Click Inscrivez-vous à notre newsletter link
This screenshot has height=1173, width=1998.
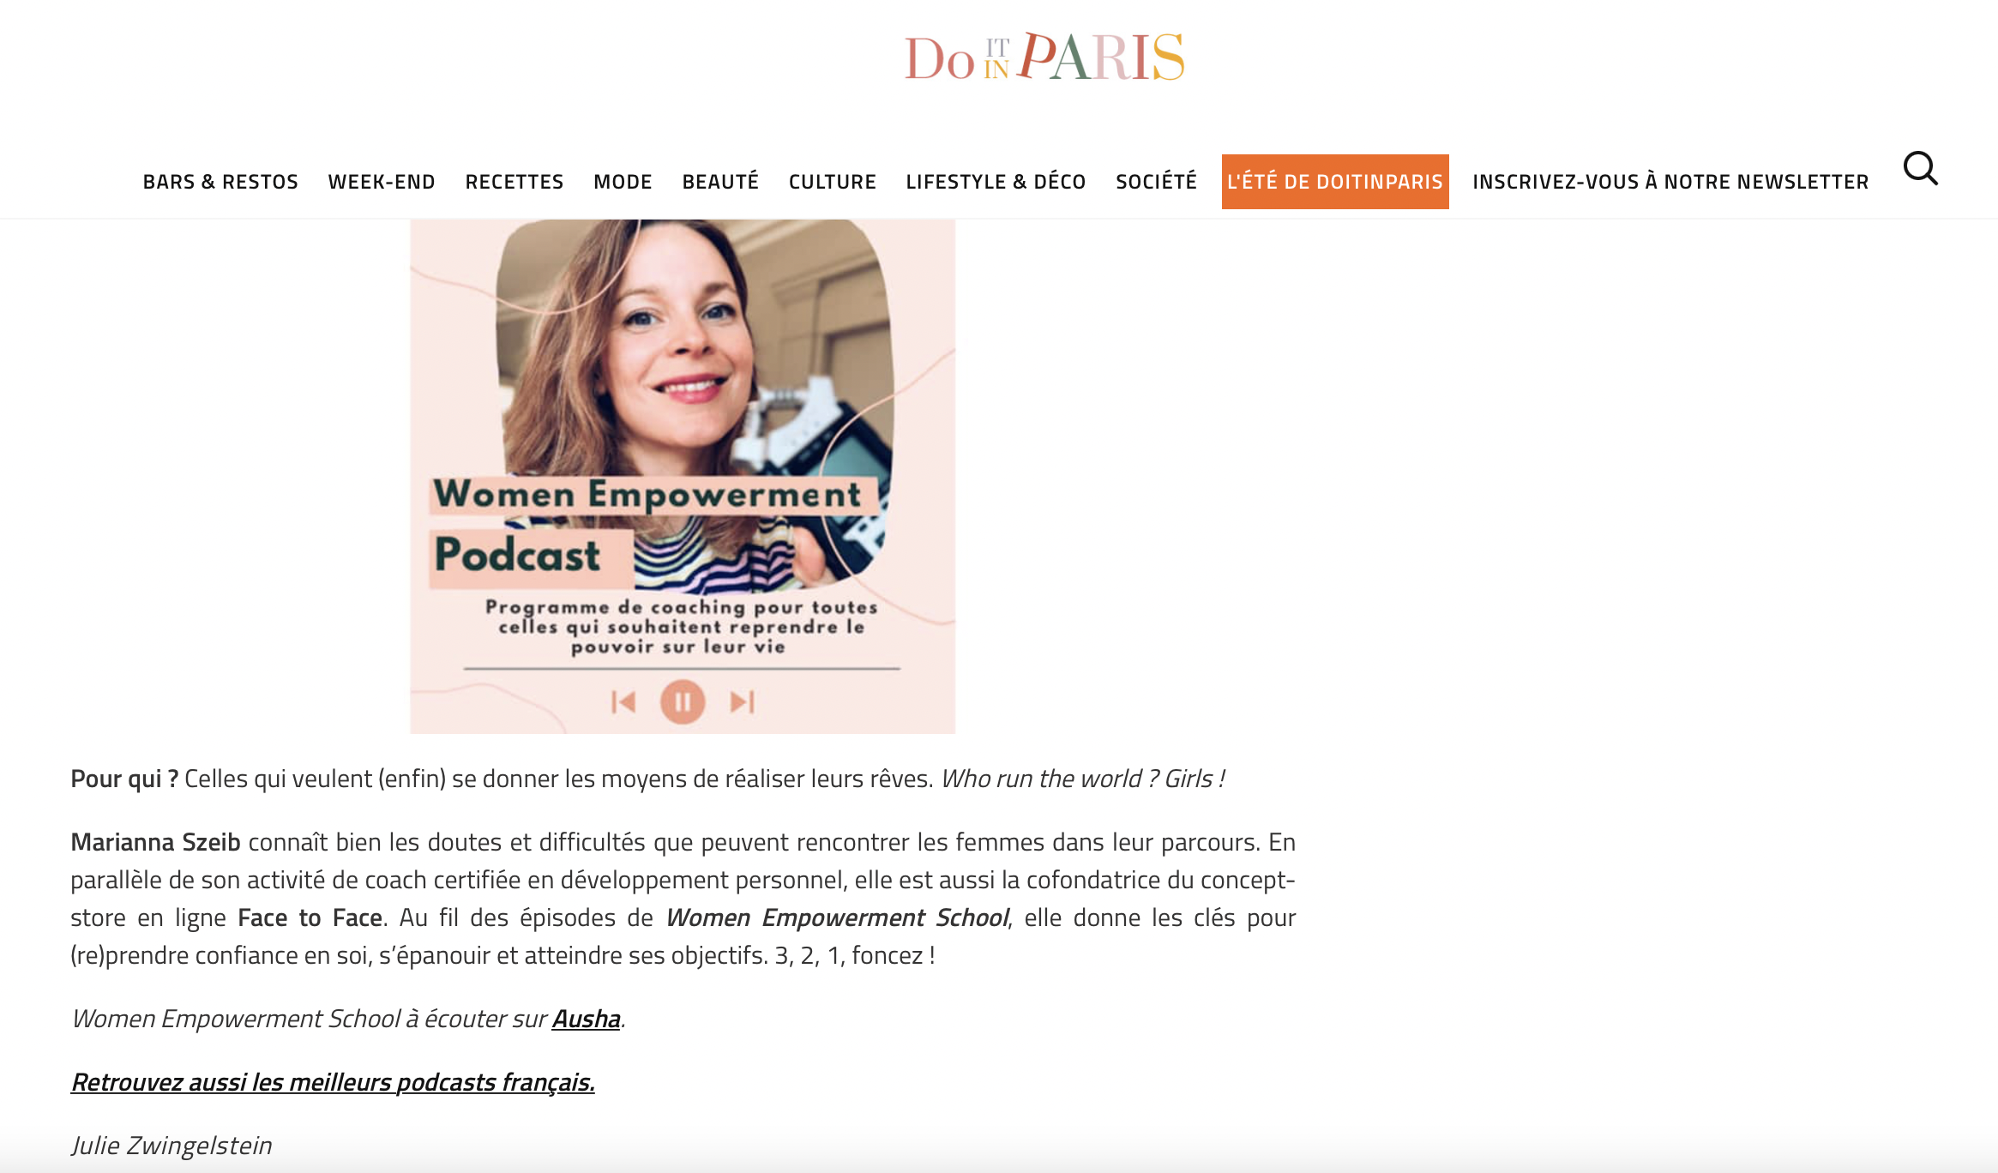pos(1670,182)
